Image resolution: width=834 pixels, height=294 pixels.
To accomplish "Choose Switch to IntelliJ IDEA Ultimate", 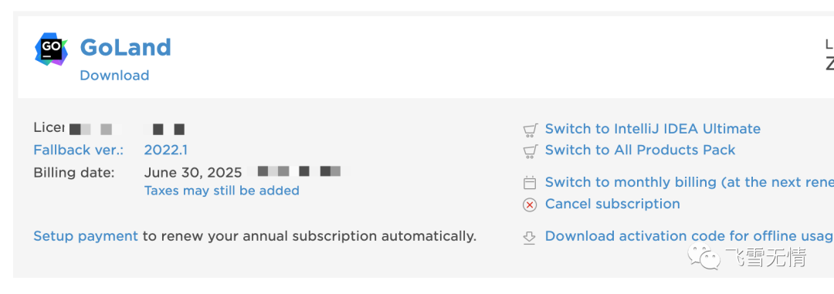I will (x=653, y=129).
